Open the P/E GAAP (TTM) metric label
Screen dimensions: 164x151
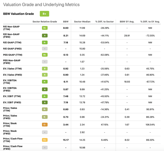[12, 43]
